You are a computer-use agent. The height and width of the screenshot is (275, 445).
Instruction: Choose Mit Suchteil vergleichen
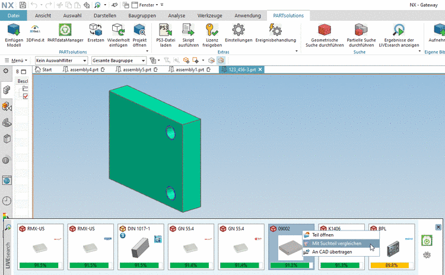click(x=341, y=243)
